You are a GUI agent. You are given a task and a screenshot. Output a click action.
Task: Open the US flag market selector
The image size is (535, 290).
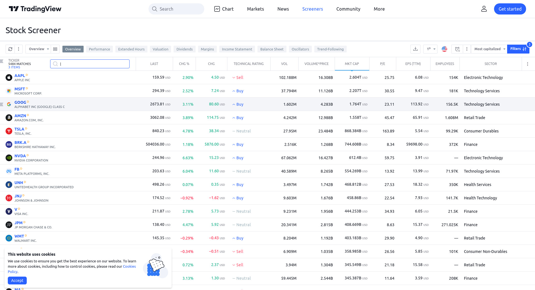[x=444, y=49]
